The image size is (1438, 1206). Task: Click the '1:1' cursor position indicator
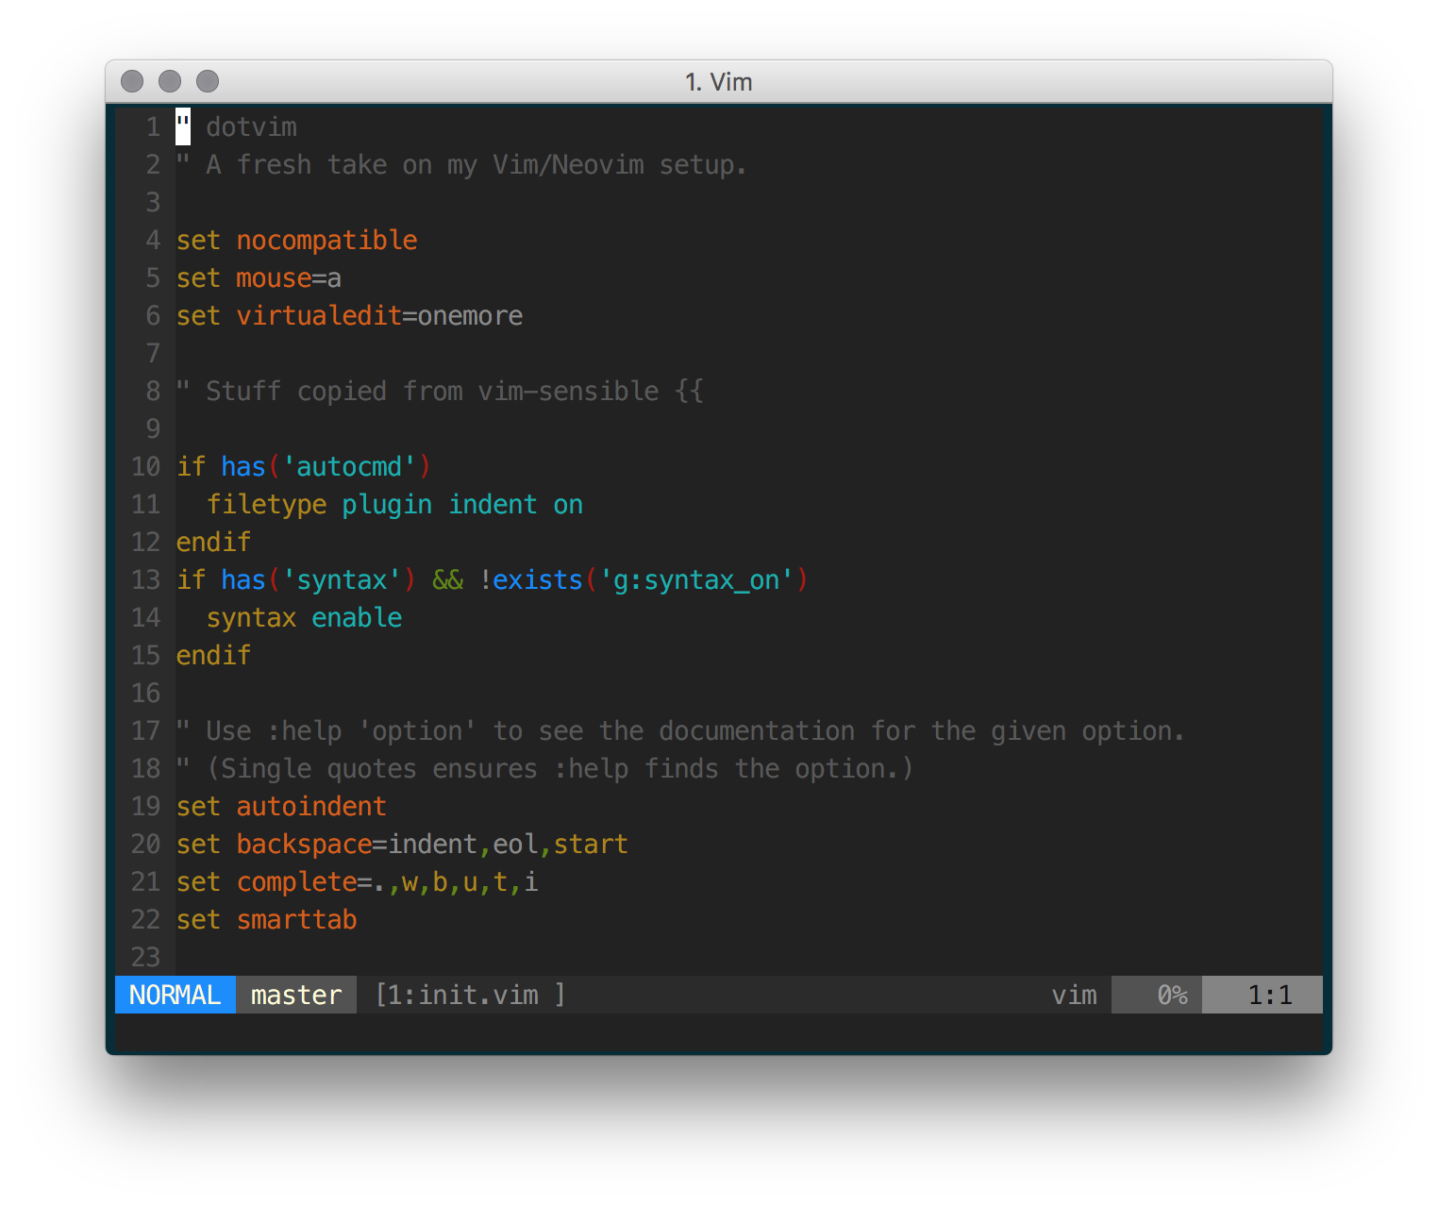[x=1262, y=995]
